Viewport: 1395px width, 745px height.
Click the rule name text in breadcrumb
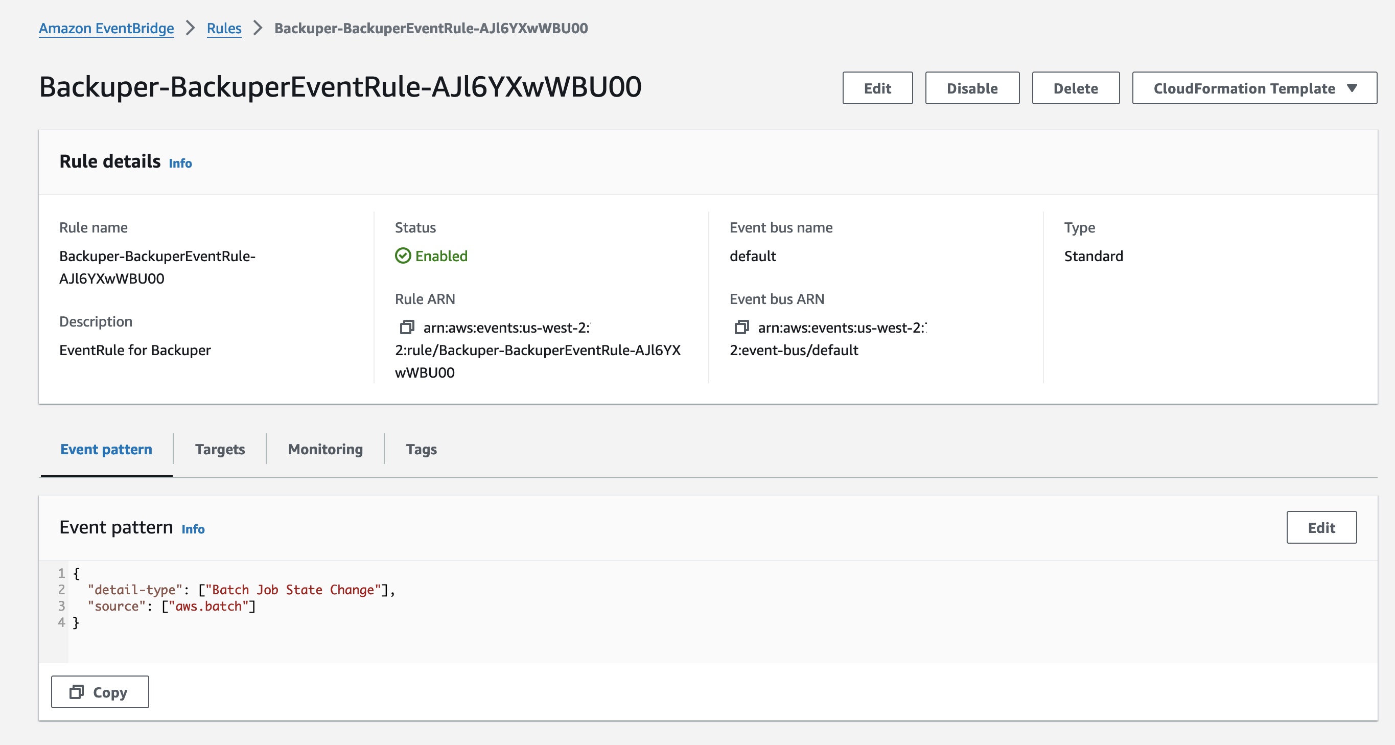[x=431, y=28]
